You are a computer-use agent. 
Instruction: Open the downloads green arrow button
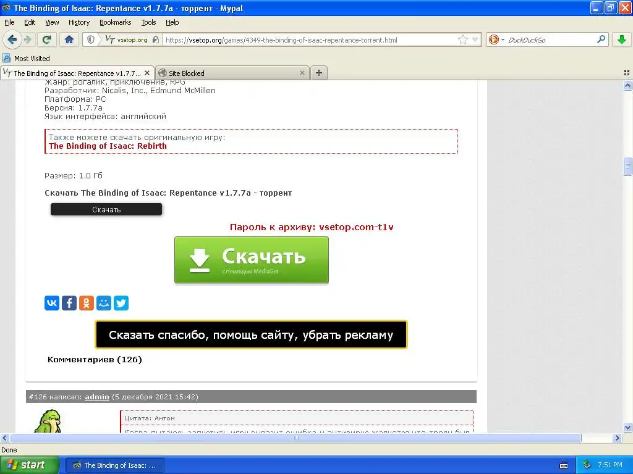[x=622, y=39]
